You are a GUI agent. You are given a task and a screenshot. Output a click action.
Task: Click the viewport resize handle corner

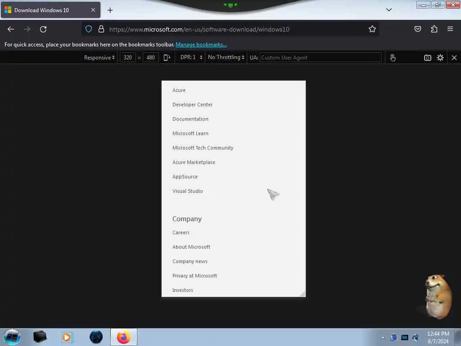coord(302,294)
